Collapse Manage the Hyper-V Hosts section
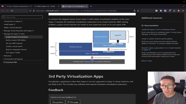Image resolution: width=186 pixels, height=104 pixels. pyautogui.click(x=14, y=34)
